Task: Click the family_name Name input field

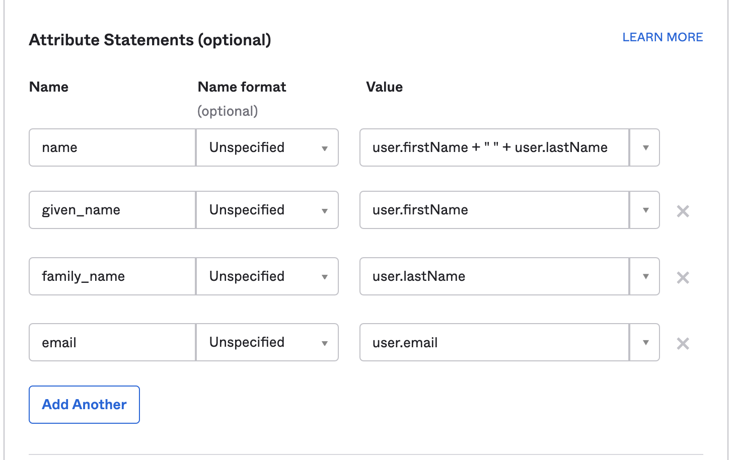Action: [x=112, y=276]
